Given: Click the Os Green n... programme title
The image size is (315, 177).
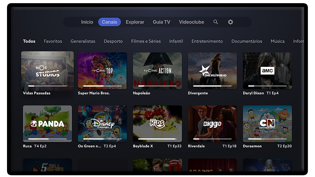Looking at the screenshot, I should 90,146.
